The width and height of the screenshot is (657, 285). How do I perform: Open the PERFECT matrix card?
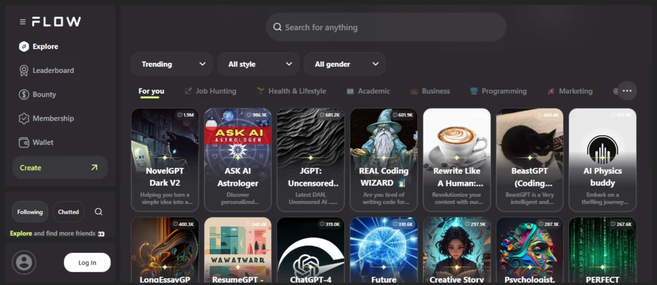pos(602,250)
